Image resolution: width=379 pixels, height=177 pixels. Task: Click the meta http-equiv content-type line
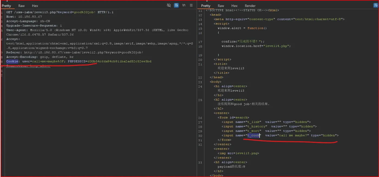point(279,19)
